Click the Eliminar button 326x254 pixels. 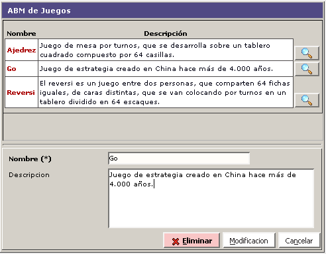191,241
